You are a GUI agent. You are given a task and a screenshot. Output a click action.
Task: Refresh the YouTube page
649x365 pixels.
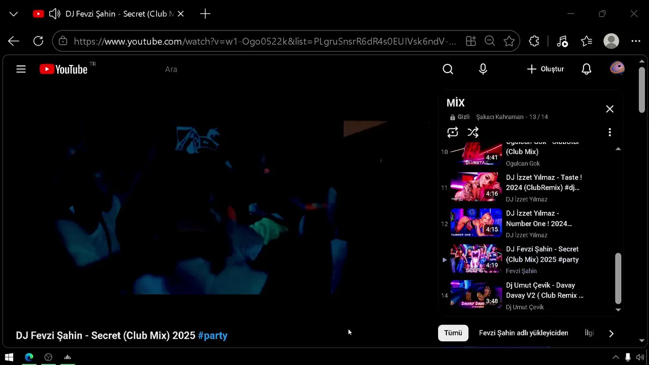pos(38,41)
